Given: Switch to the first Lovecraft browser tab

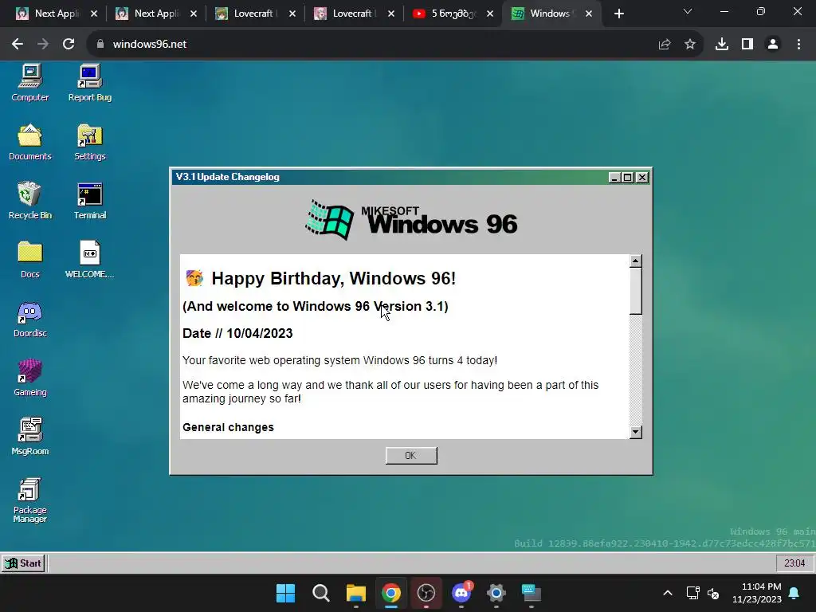Looking at the screenshot, I should [x=255, y=14].
